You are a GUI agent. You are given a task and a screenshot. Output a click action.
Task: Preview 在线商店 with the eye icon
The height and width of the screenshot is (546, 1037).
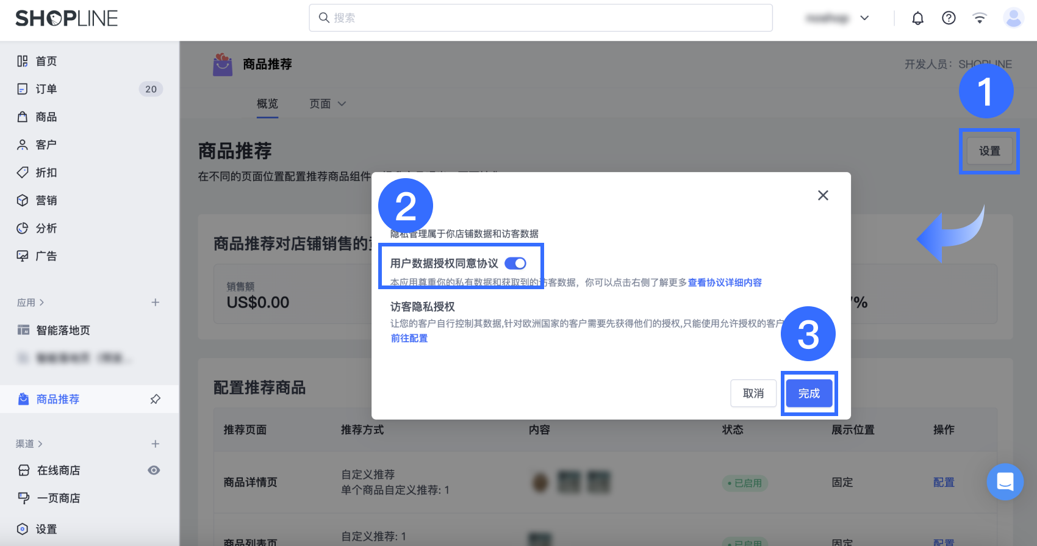(154, 470)
